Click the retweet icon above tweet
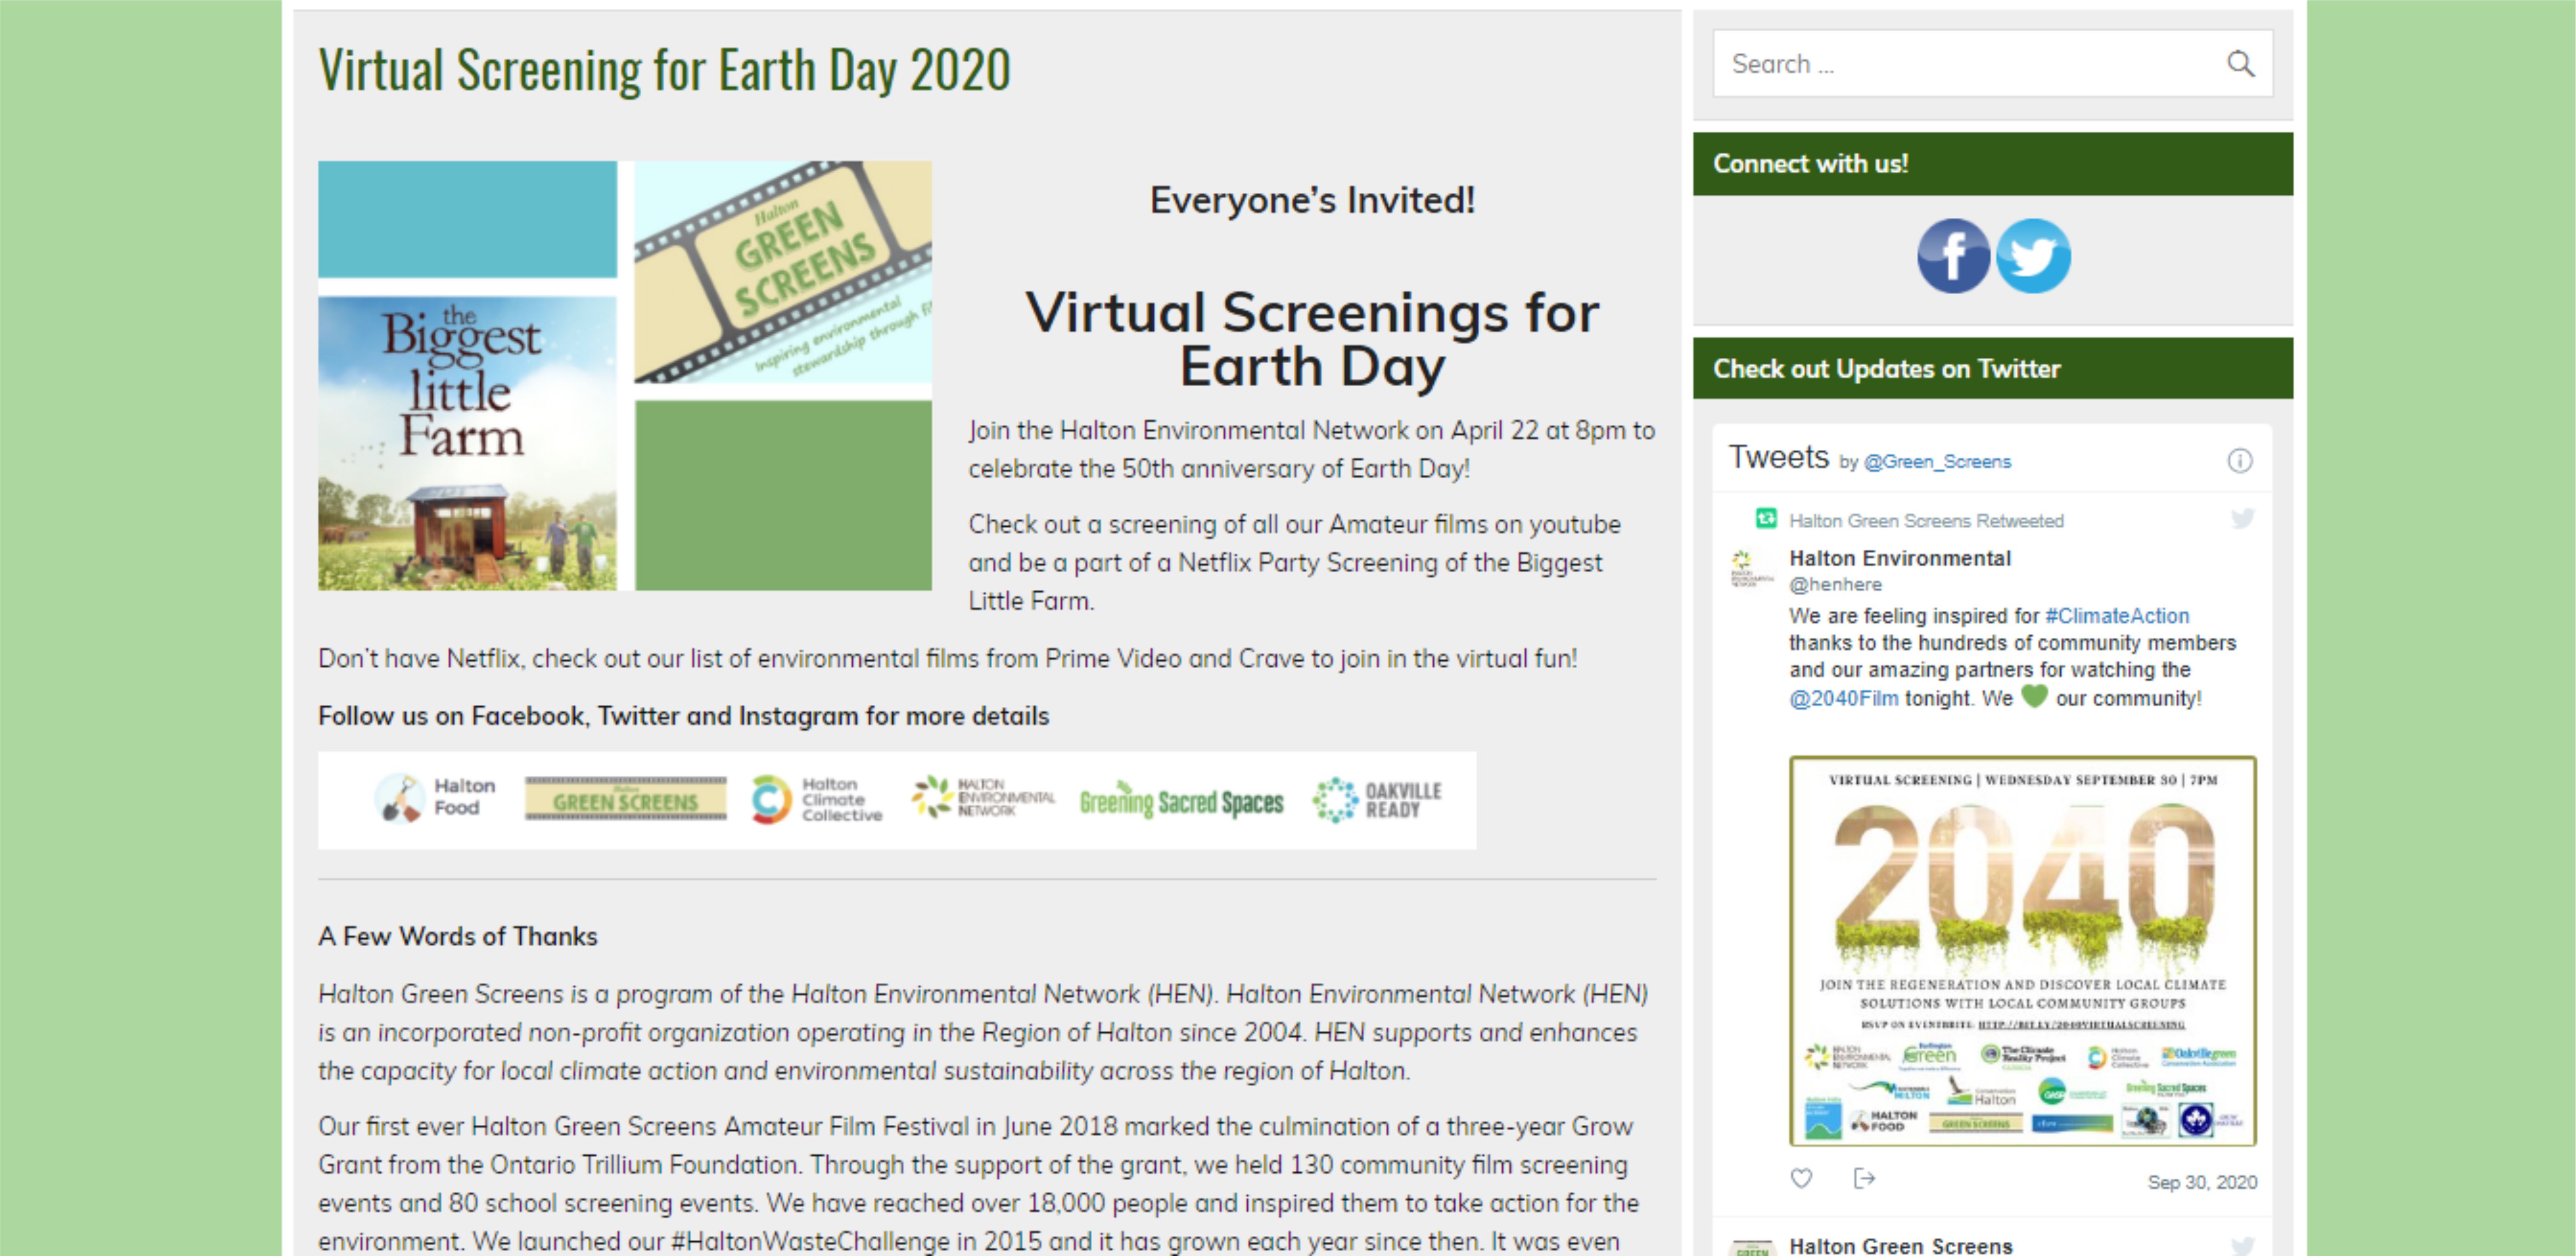2576x1256 pixels. pos(1766,519)
